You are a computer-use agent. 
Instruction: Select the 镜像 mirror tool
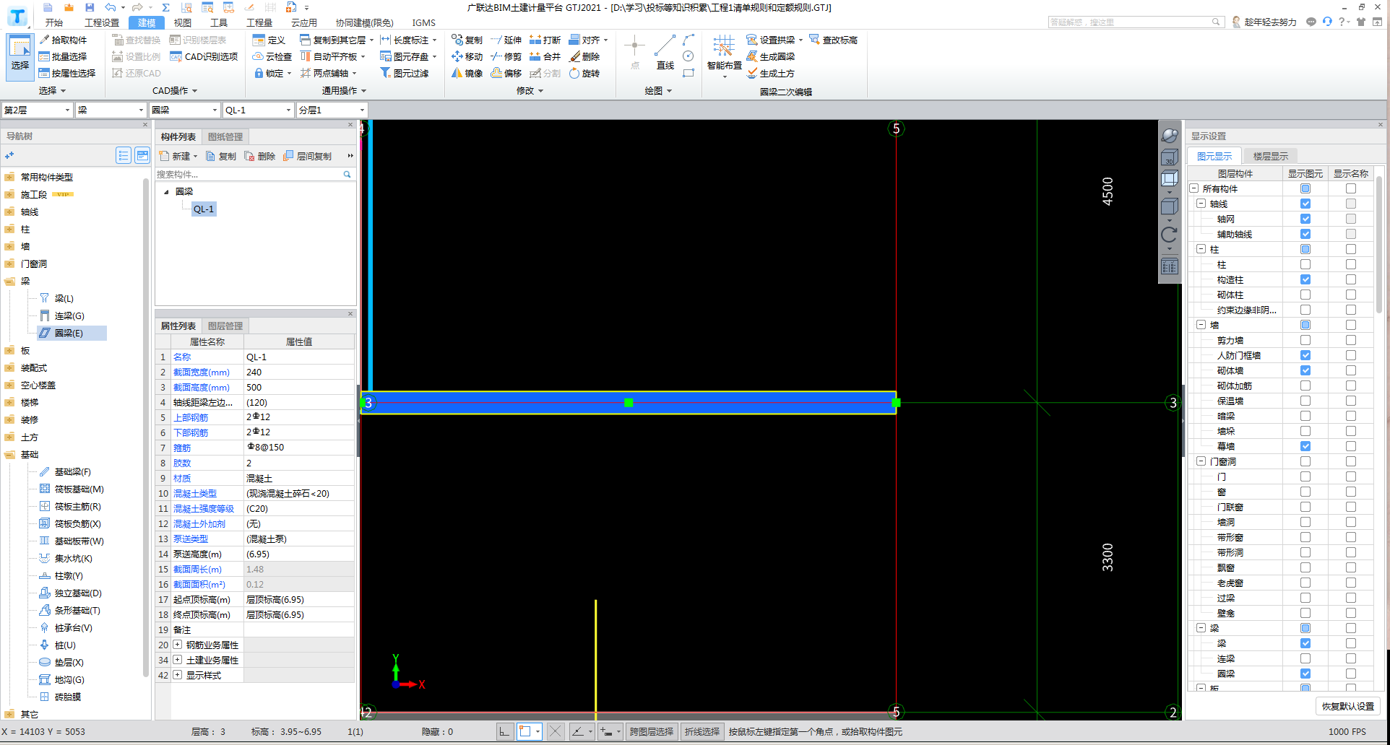pos(467,73)
